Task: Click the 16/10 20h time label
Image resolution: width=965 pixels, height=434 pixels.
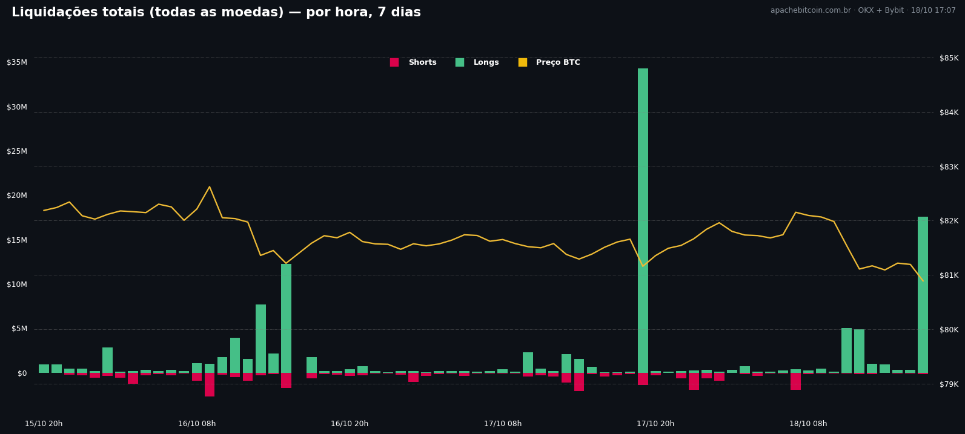Action: coord(350,424)
